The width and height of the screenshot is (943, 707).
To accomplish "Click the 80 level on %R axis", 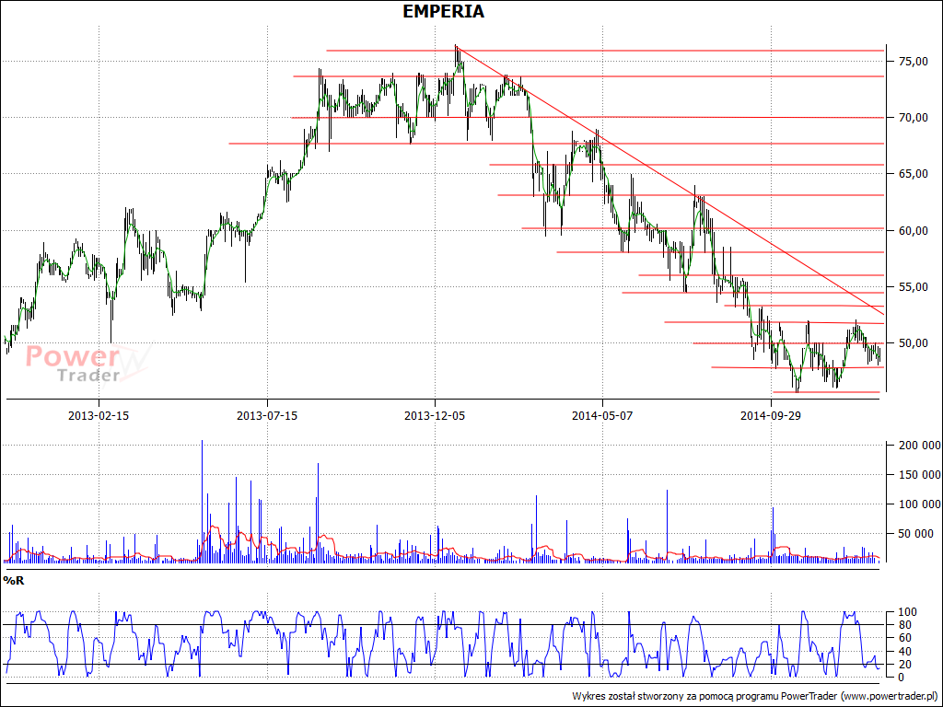I will click(904, 625).
